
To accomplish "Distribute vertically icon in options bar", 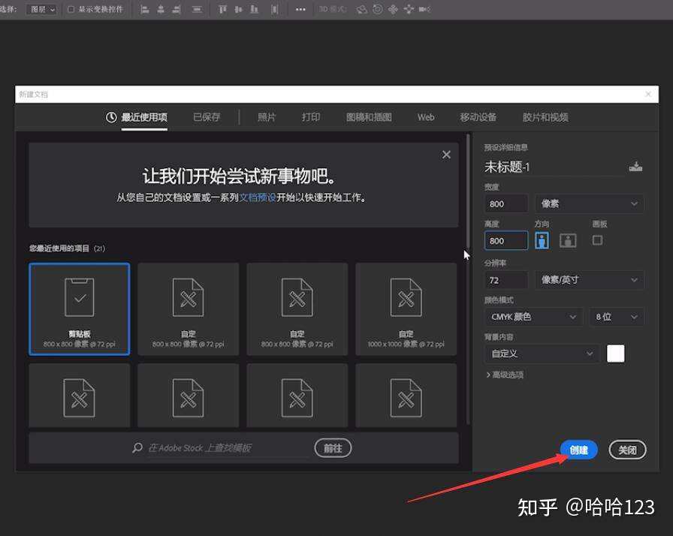I will tap(197, 9).
